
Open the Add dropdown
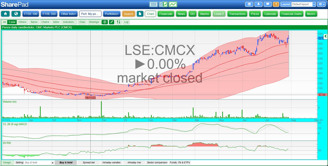pyautogui.click(x=56, y=22)
